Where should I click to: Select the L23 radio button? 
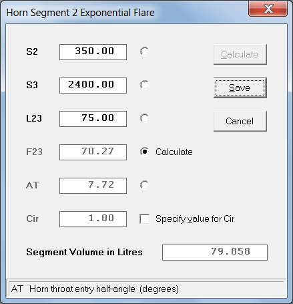point(144,118)
